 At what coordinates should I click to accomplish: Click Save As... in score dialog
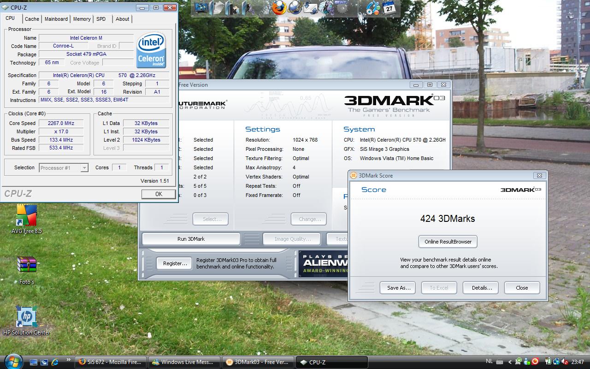tap(398, 288)
